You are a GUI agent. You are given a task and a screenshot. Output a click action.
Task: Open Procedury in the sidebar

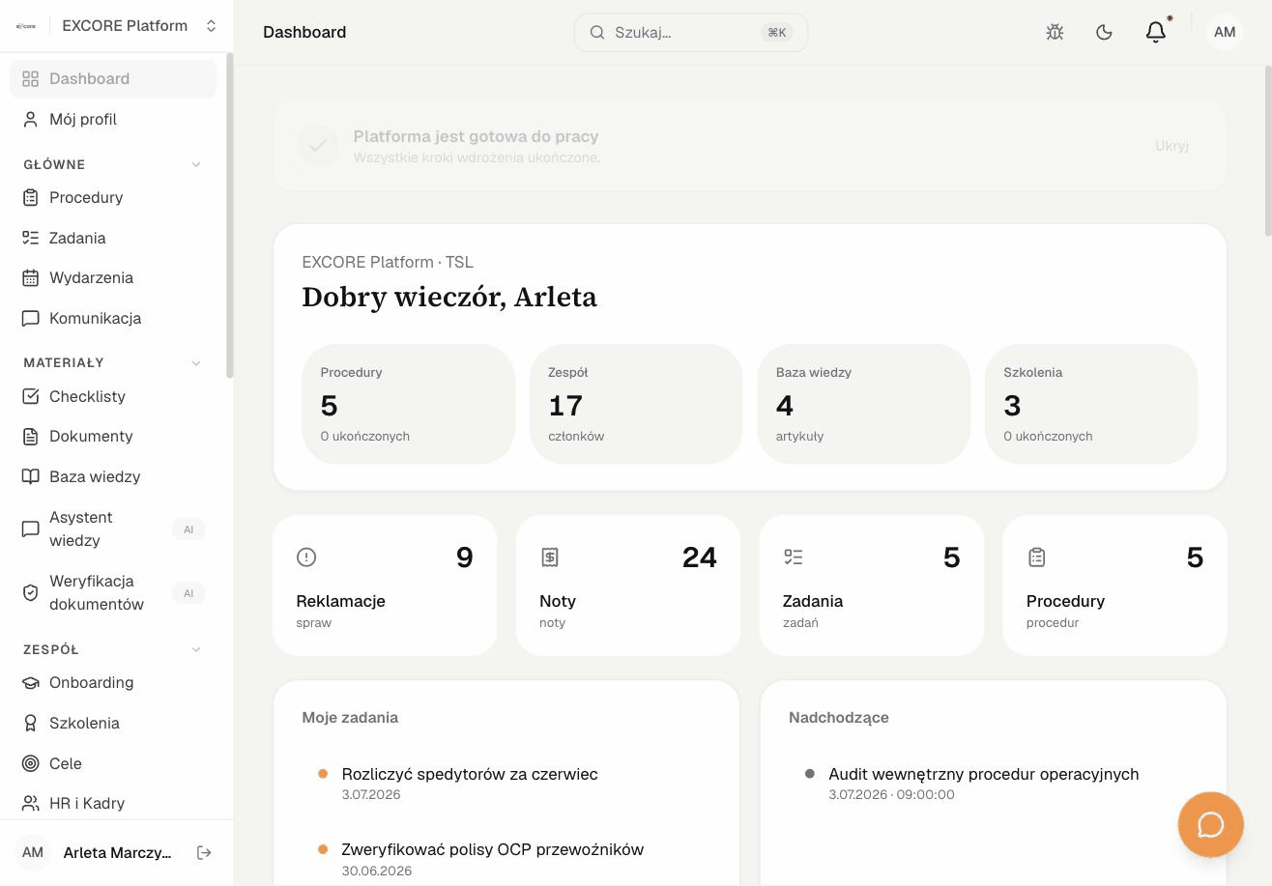(113, 197)
